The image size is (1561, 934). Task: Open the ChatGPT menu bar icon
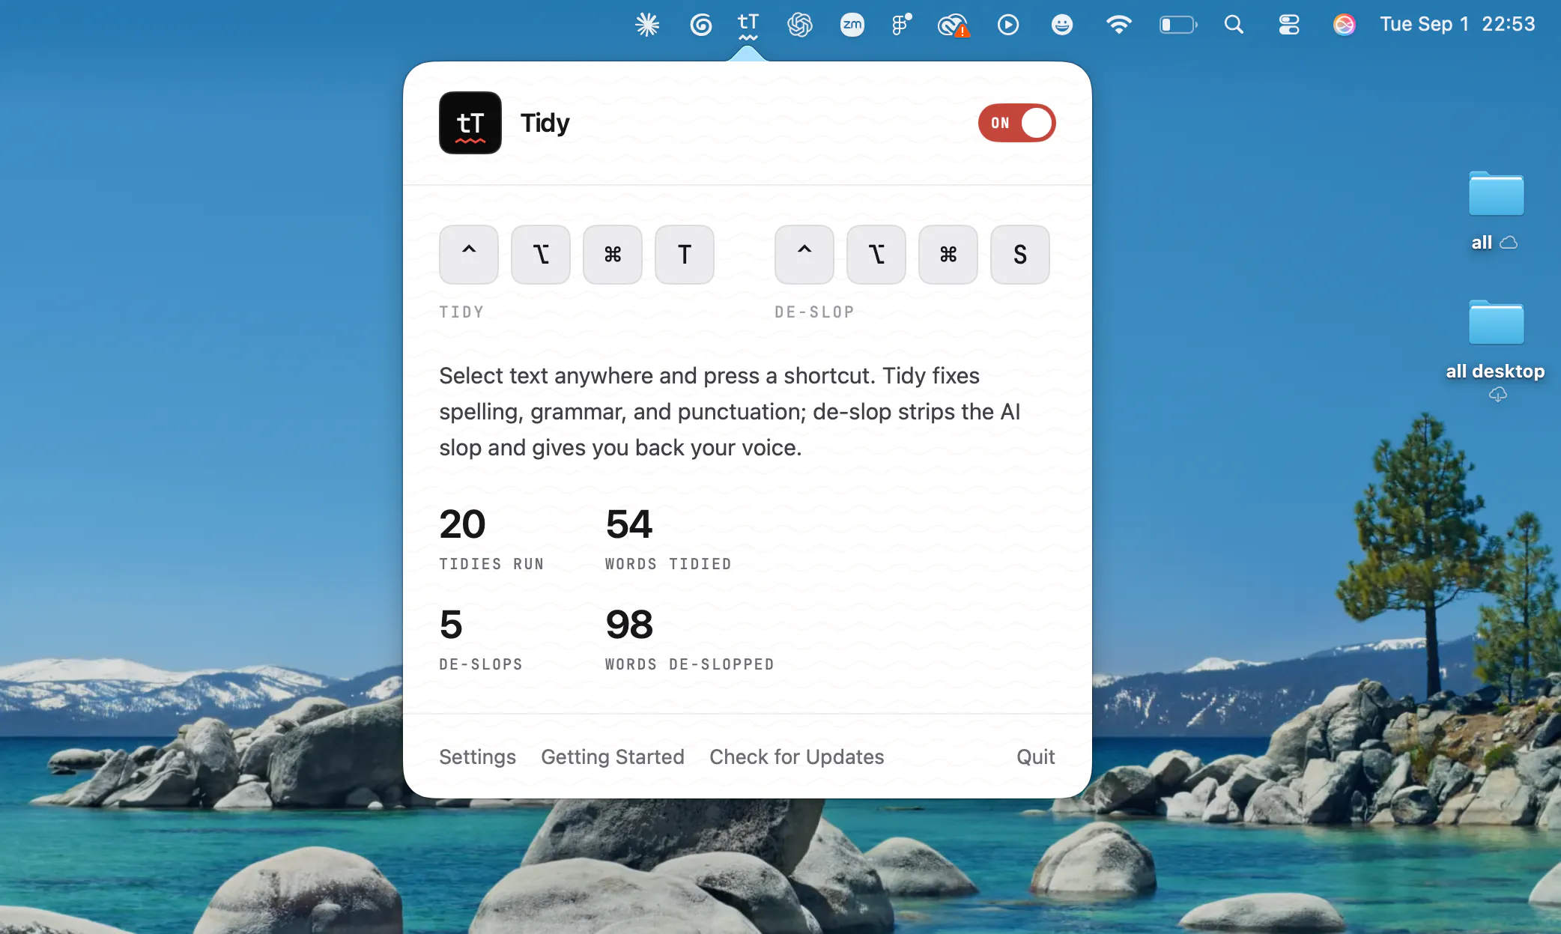[x=800, y=25]
